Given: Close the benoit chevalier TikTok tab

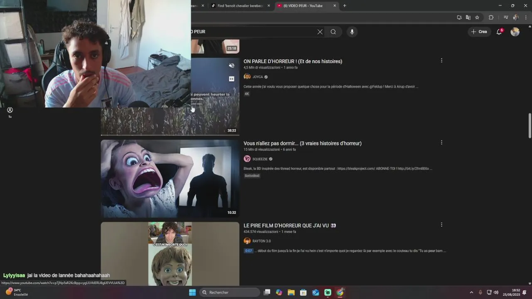Looking at the screenshot, I should click(x=268, y=6).
